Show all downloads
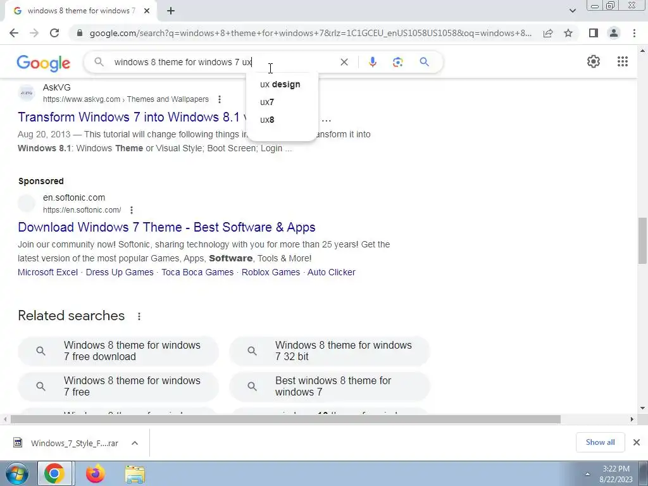This screenshot has width=648, height=486. (x=600, y=442)
